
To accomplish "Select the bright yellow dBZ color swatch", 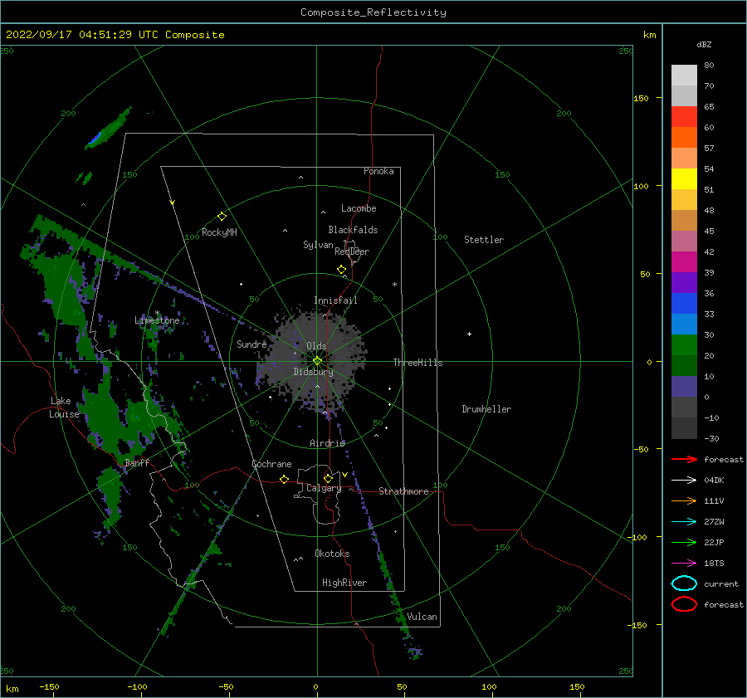I will (x=684, y=179).
